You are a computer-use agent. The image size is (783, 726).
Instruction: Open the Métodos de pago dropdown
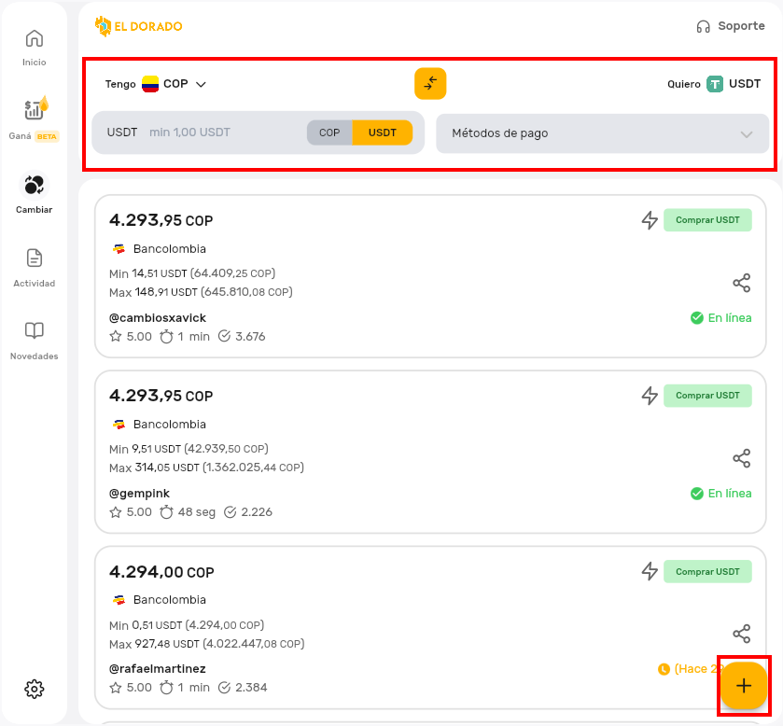point(602,133)
